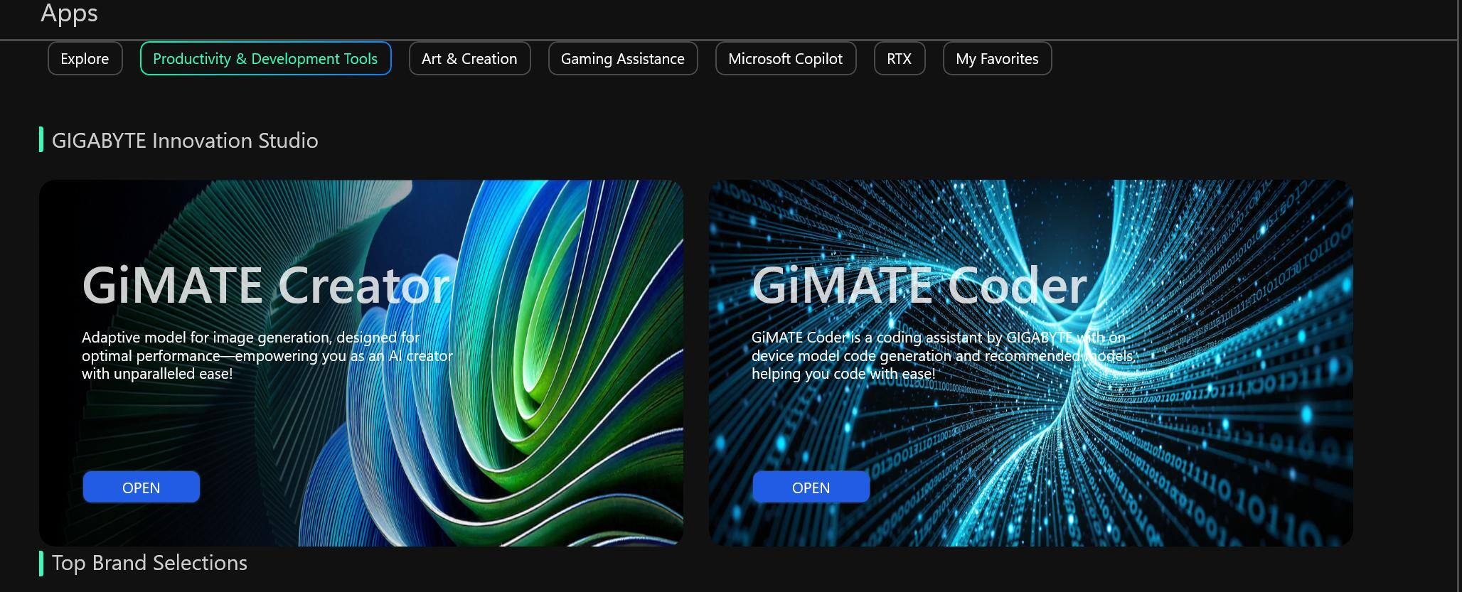Screen dimensions: 1462x592
Task: Show the Gaming Assistance category
Action: pos(622,58)
